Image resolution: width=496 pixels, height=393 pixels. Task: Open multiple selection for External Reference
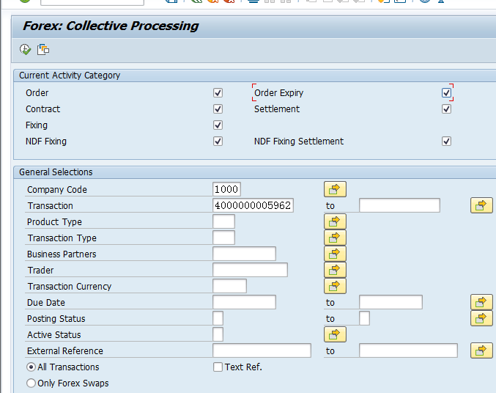point(481,350)
